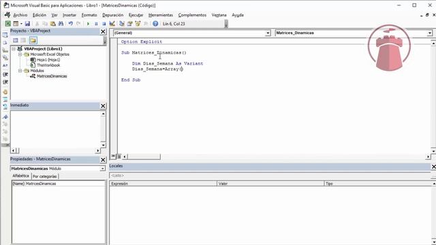Click the Cut scissors icon in toolbar
The image size is (436, 245).
click(x=37, y=24)
